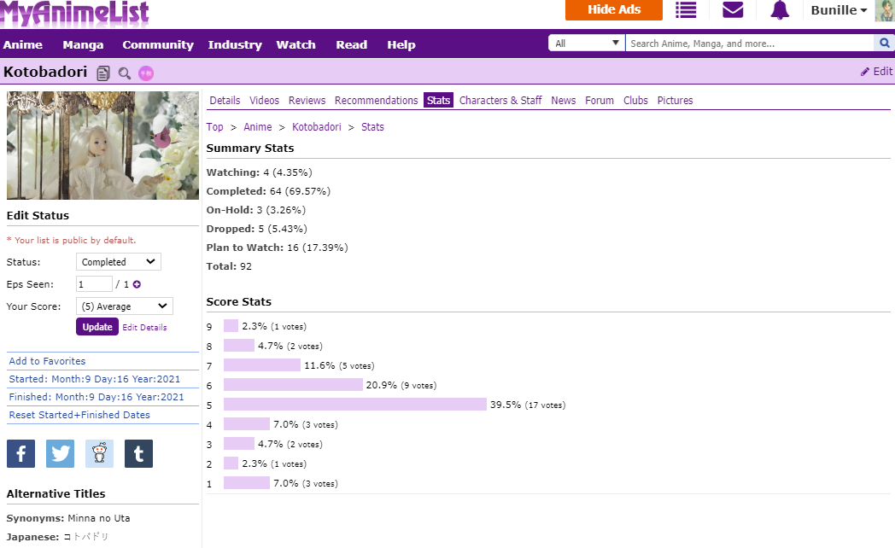Click the Anime breadcrumb link
895x548 pixels.
click(x=258, y=127)
